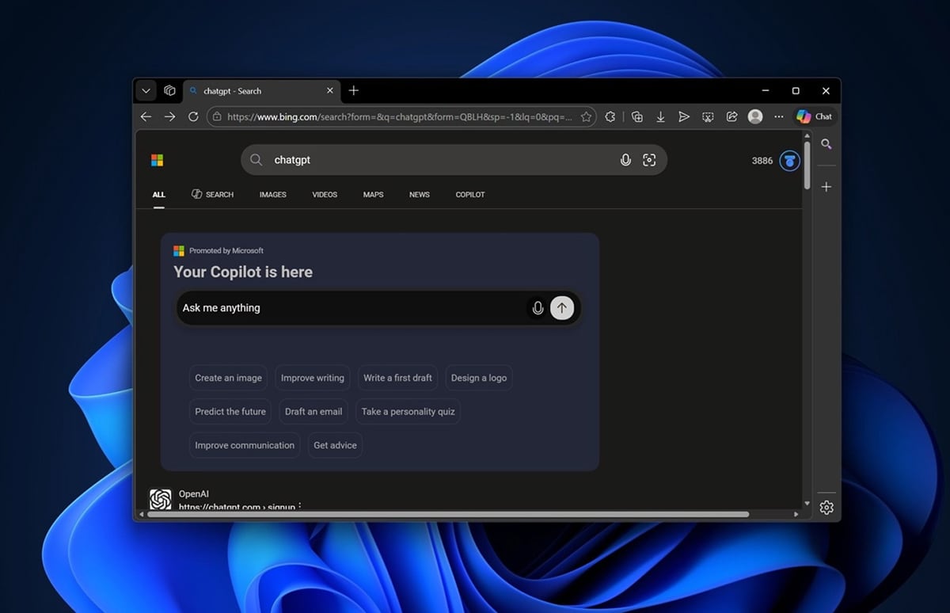950x613 pixels.
Task: Click the microphone icon in Bing search box
Action: point(625,160)
